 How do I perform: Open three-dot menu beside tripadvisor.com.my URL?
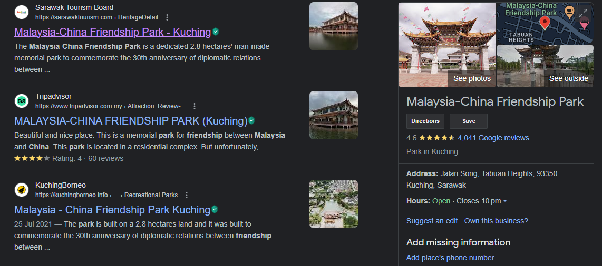195,106
